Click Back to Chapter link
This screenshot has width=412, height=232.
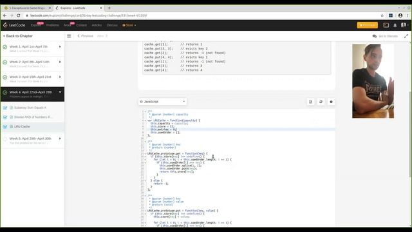pos(18,36)
